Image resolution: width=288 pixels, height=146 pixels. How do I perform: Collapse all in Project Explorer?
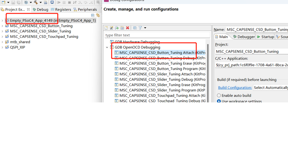93,15
